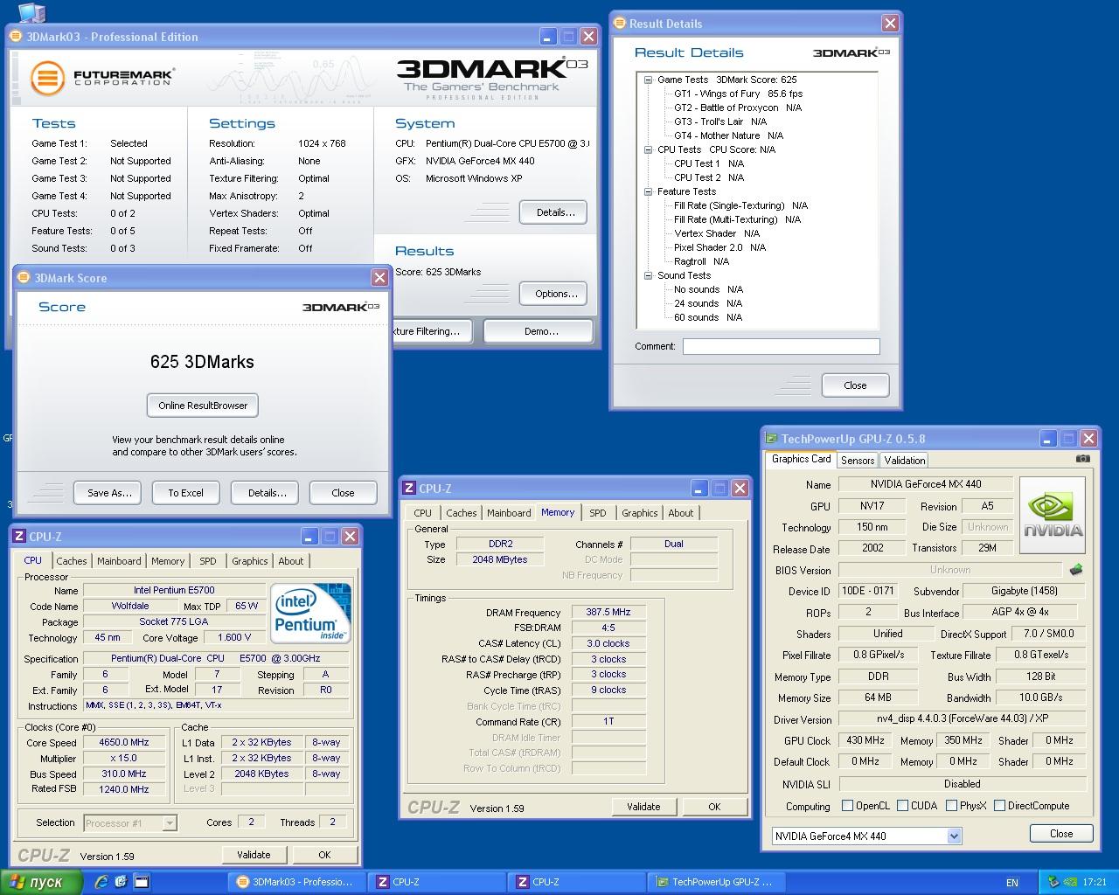The width and height of the screenshot is (1119, 895).
Task: Enable PhysX checkbox in GPU-Z
Action: (951, 806)
